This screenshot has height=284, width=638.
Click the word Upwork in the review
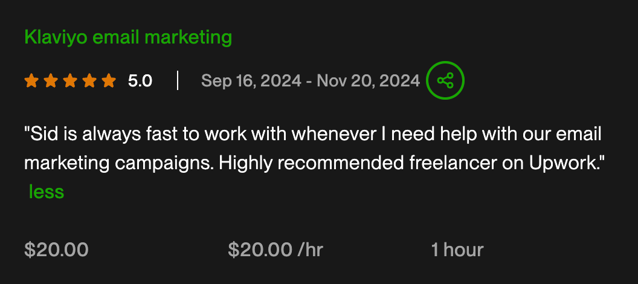[x=565, y=164]
